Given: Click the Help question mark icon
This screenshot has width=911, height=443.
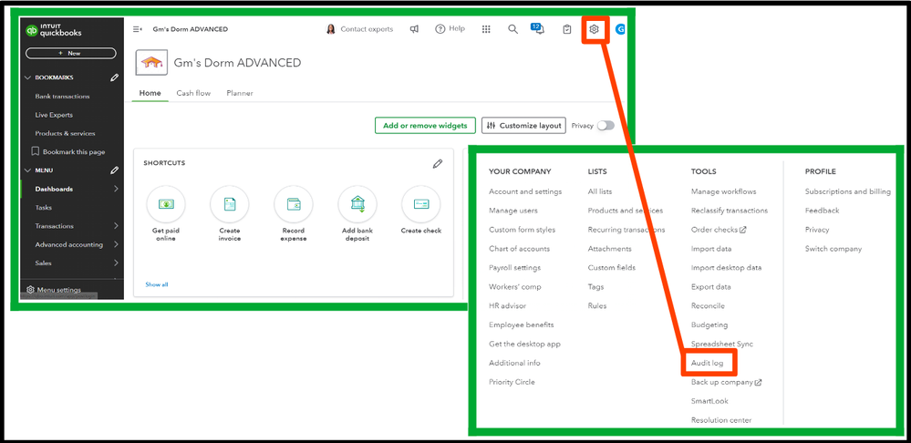Looking at the screenshot, I should pos(440,29).
